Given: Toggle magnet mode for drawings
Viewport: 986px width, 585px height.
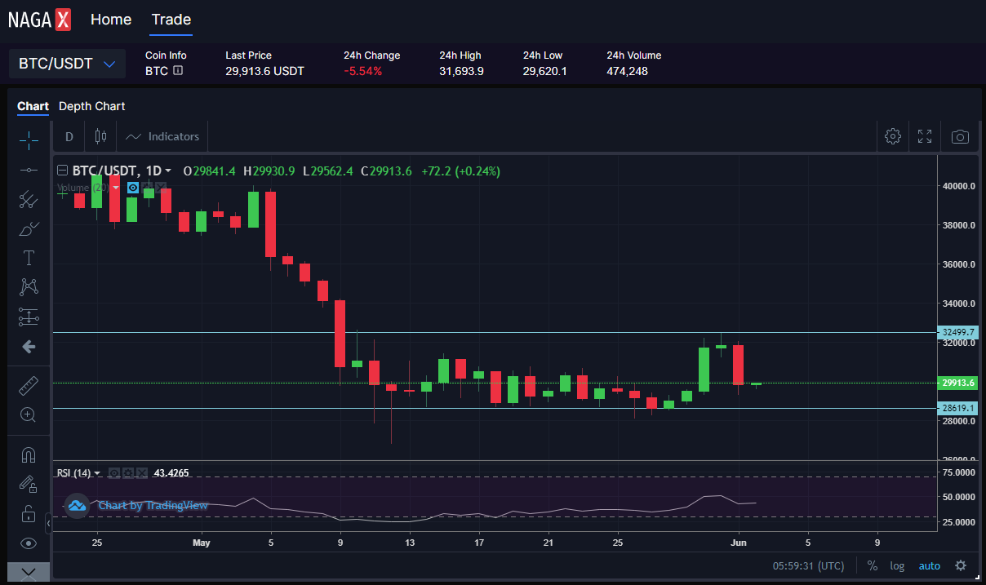Looking at the screenshot, I should 29,454.
